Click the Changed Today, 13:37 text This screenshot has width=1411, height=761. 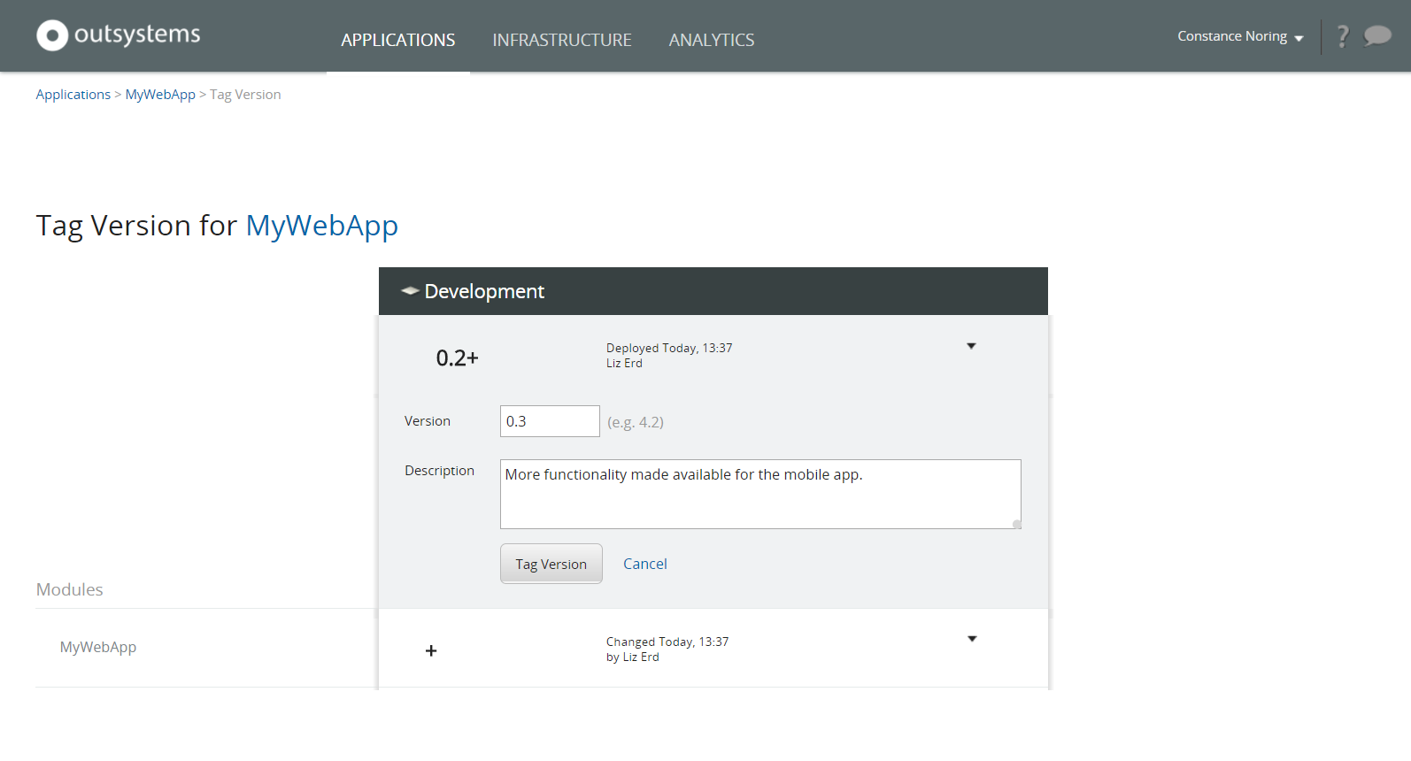(x=667, y=642)
